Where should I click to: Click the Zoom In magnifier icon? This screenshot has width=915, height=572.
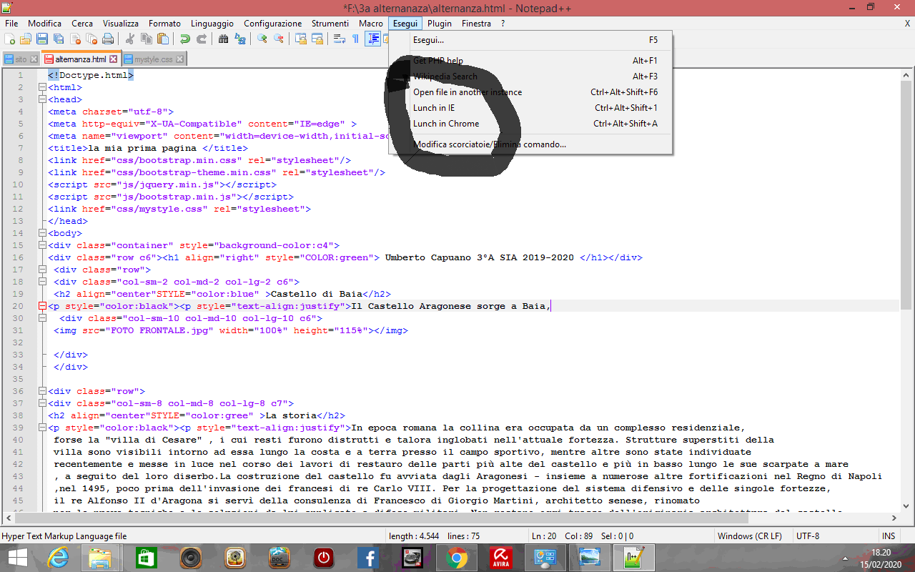click(262, 39)
